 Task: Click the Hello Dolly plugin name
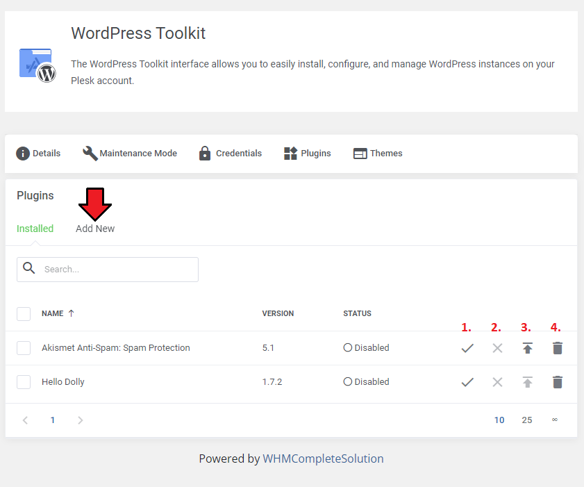pos(63,382)
